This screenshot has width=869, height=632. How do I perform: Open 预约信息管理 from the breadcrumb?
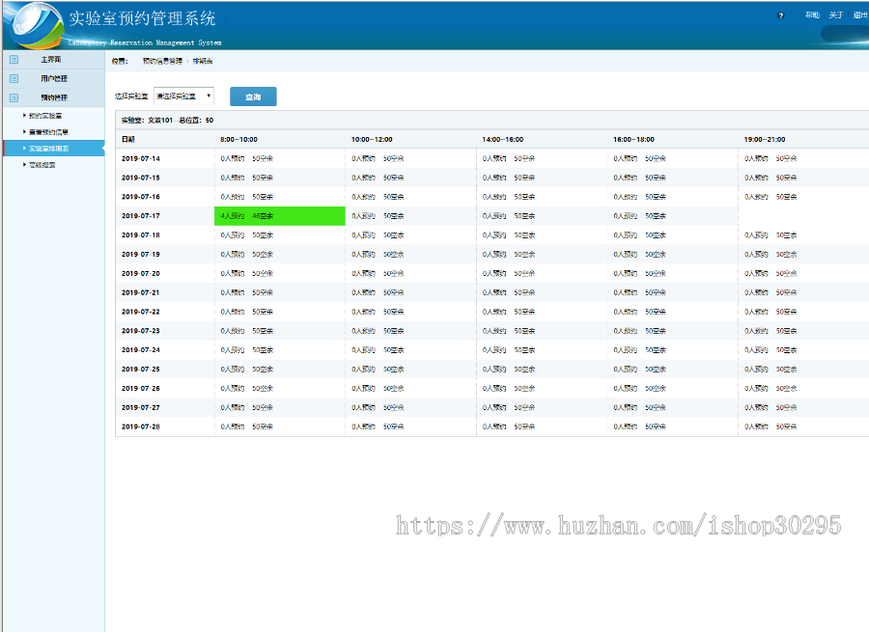click(x=161, y=61)
